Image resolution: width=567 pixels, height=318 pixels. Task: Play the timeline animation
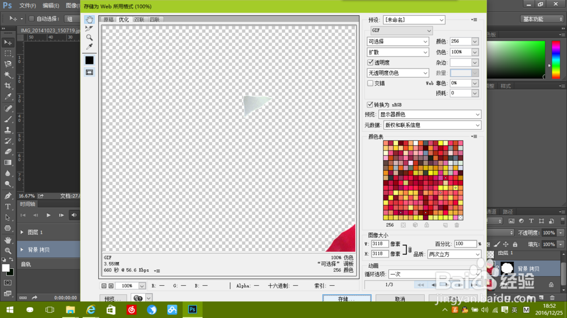coord(48,215)
